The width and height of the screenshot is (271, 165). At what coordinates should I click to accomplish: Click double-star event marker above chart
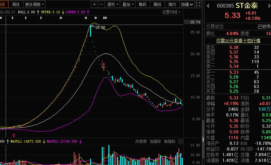pyautogui.click(x=105, y=18)
